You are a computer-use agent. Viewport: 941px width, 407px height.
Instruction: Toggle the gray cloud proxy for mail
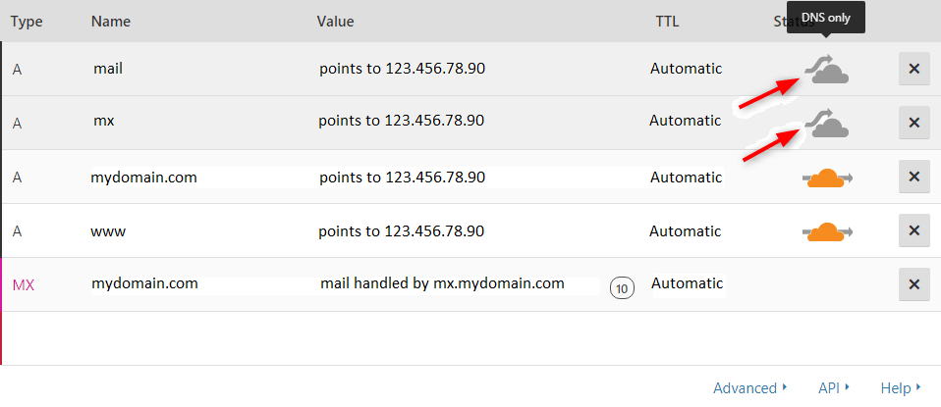(x=826, y=69)
